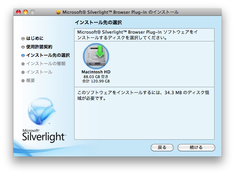
Task: Minimize the installer with the yellow button
Action: [x=26, y=12]
